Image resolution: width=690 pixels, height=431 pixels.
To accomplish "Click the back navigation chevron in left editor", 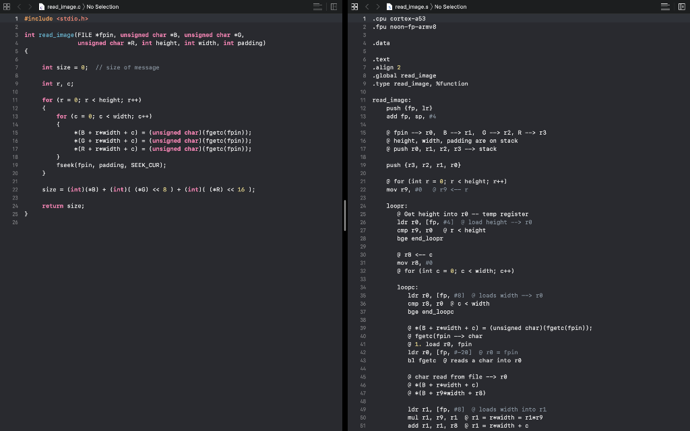I will pos(19,7).
